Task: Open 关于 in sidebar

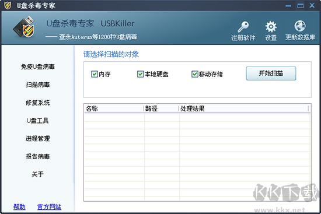Action: [x=38, y=174]
